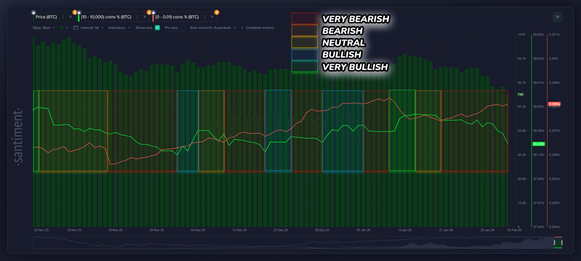This screenshot has height=261, width=581.
Task: Open the Indicators dropdown
Action: point(120,28)
